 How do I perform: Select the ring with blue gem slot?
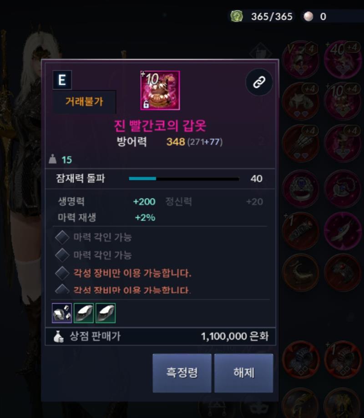(x=301, y=189)
